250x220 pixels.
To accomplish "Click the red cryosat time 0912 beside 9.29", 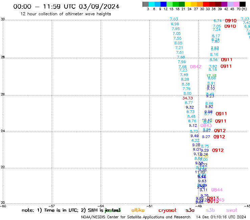I will pos(218,150).
